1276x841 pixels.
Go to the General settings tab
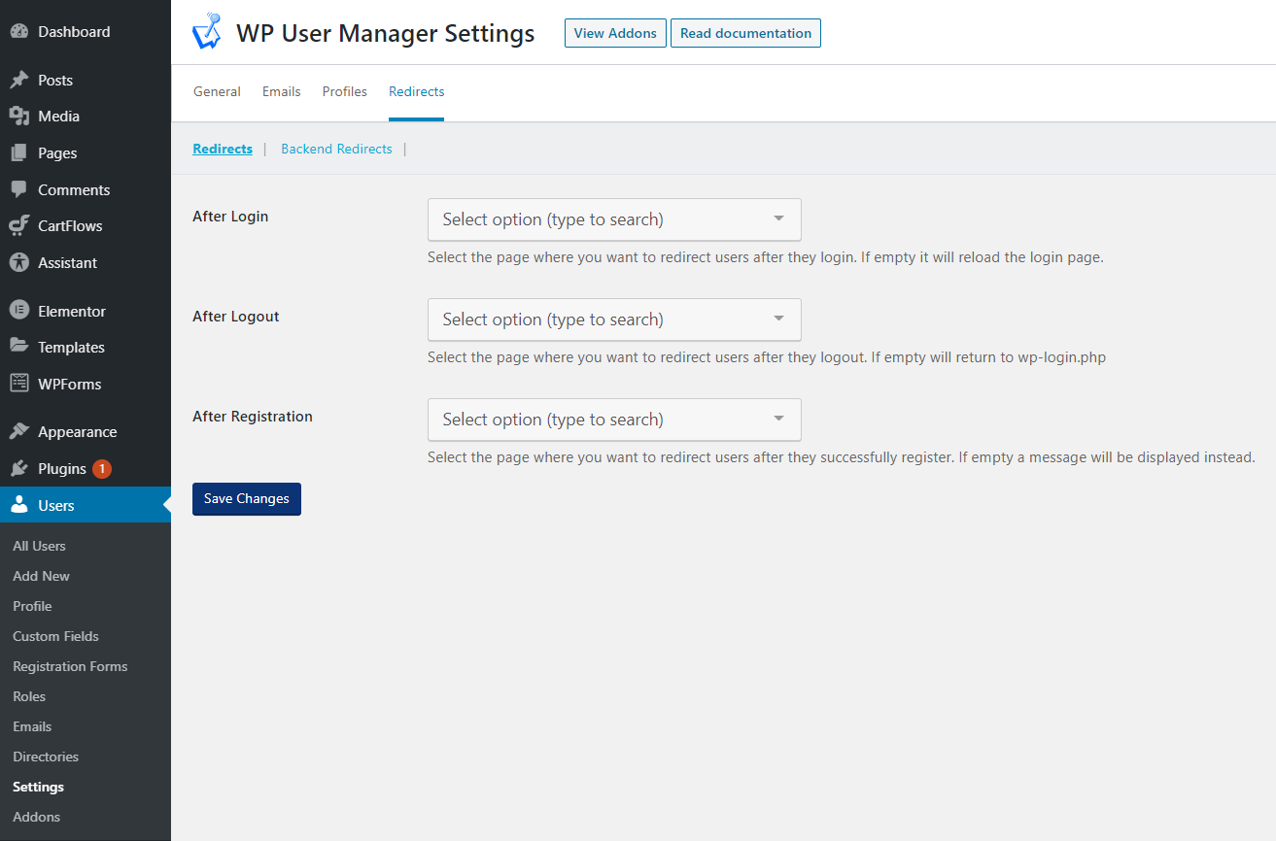(x=217, y=91)
